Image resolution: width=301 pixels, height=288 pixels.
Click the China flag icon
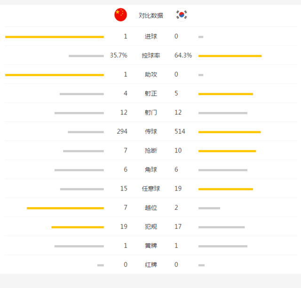120,15
